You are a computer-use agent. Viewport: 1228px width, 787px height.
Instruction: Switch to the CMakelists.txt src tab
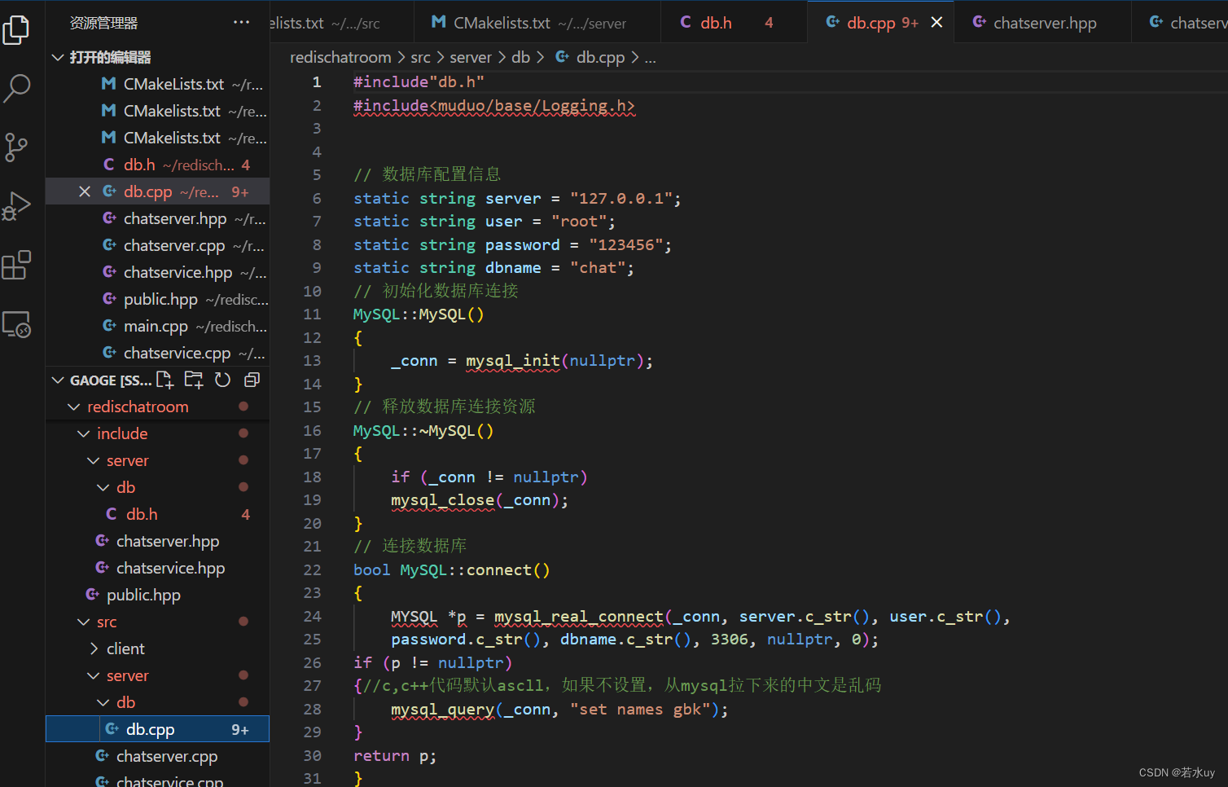click(x=342, y=23)
